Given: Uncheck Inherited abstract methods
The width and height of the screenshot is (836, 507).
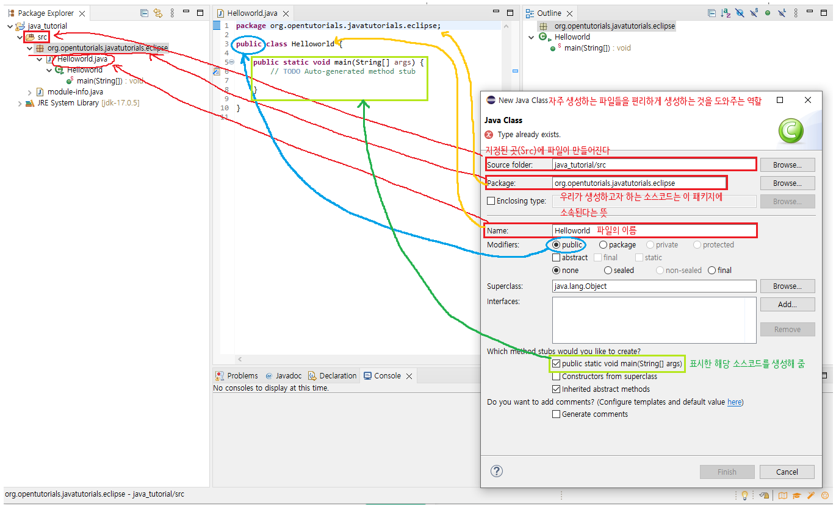Looking at the screenshot, I should pyautogui.click(x=556, y=389).
